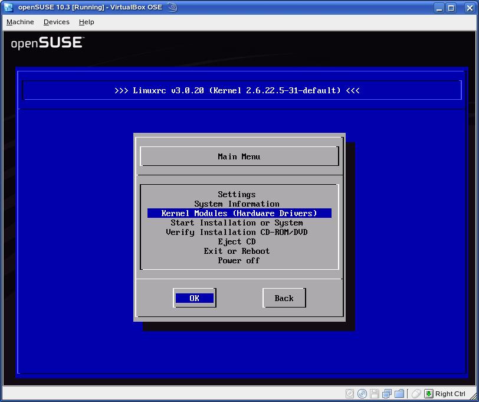The image size is (479, 402).
Task: Click the network adapters status icon
Action: [x=387, y=394]
